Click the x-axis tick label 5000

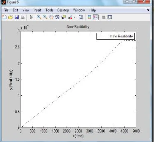(x=136, y=131)
